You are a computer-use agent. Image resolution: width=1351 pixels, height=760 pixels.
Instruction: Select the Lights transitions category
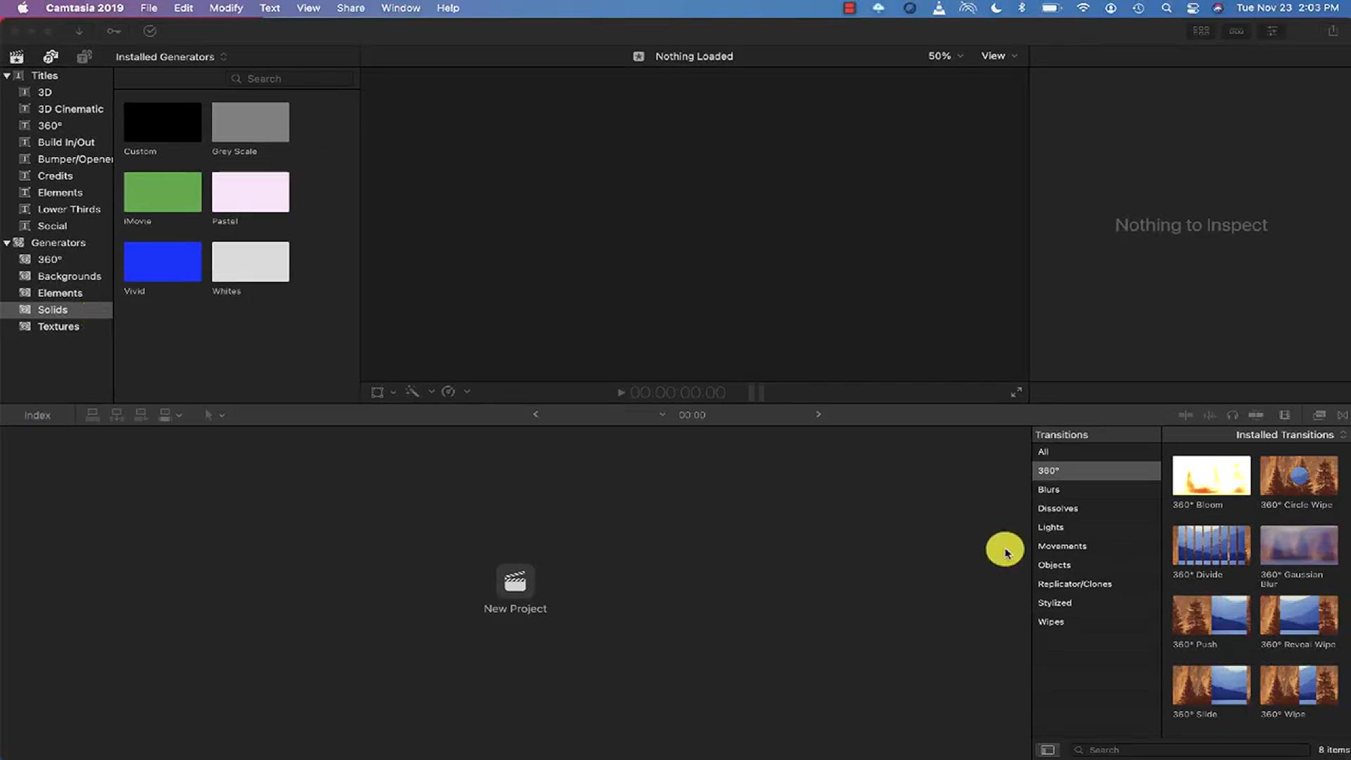[1096, 527]
